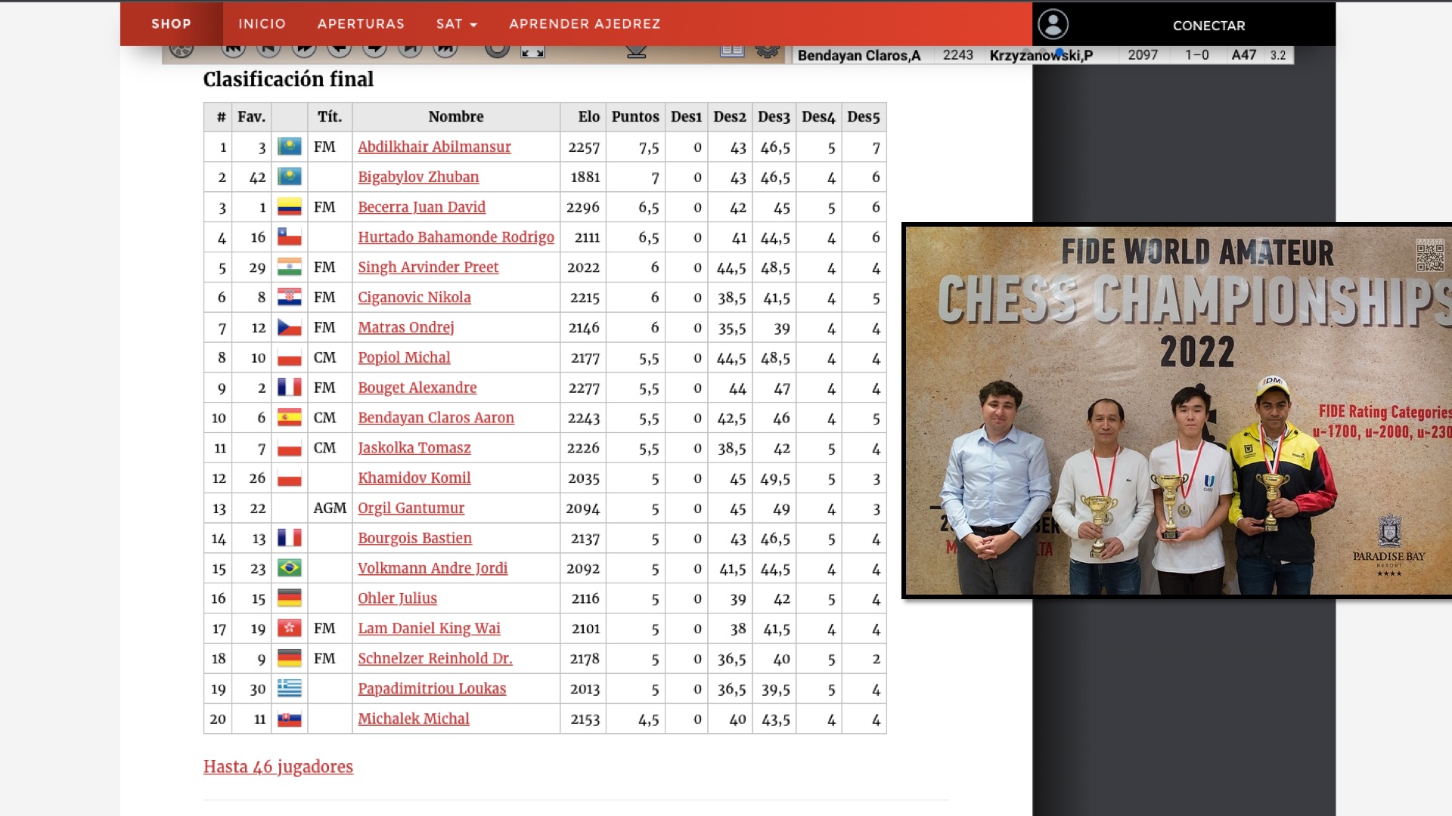Open Bendayan Claros Aaron player link
Viewport: 1452px width, 816px height.
[x=436, y=418]
